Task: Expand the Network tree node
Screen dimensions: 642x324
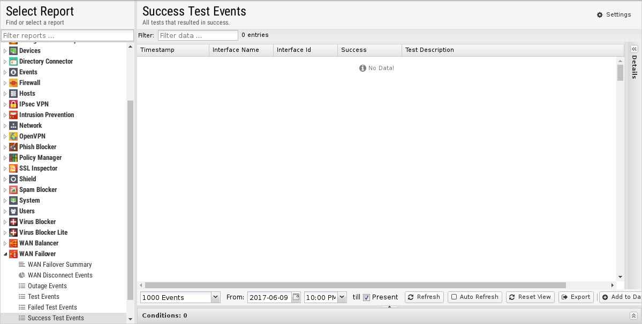Action: click(x=5, y=126)
